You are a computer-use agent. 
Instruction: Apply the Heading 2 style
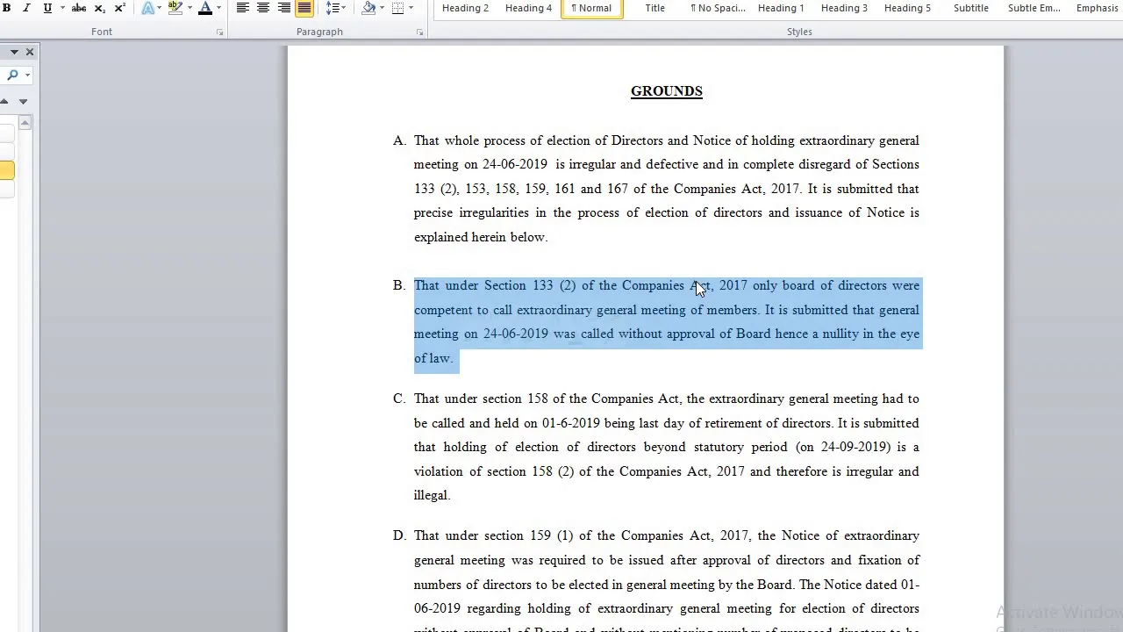(465, 8)
